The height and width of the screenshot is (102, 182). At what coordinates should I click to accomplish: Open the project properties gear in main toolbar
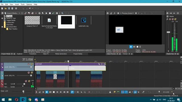click(16, 8)
